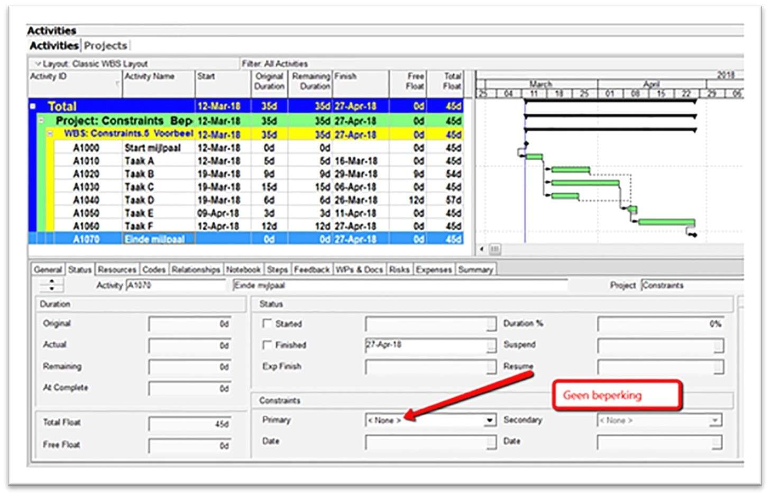Click the activity stepper up arrow
The image size is (770, 496).
51,282
